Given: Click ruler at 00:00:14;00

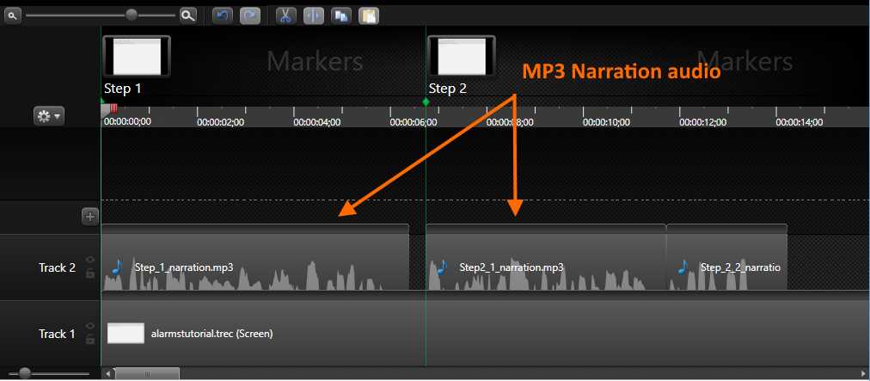Looking at the screenshot, I should pyautogui.click(x=800, y=122).
